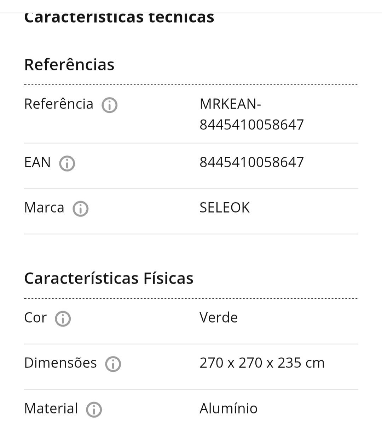Click the info icon next to Cor
The image size is (382, 429).
tap(63, 319)
